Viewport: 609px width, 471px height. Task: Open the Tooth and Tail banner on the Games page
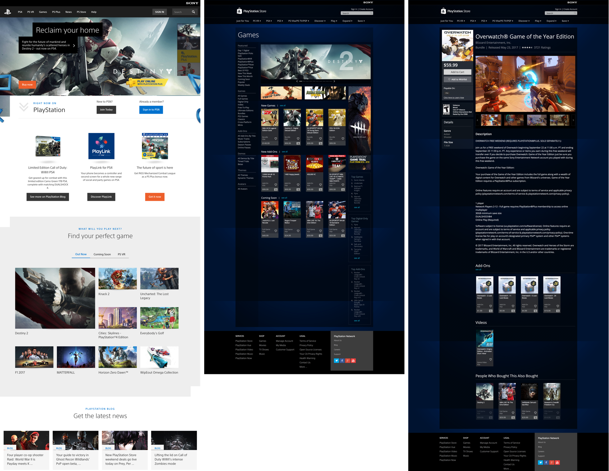pos(281,93)
